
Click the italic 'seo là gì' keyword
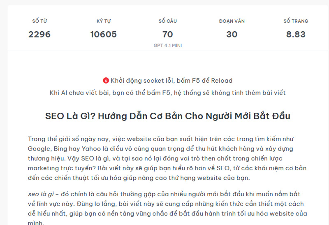click(41, 194)
